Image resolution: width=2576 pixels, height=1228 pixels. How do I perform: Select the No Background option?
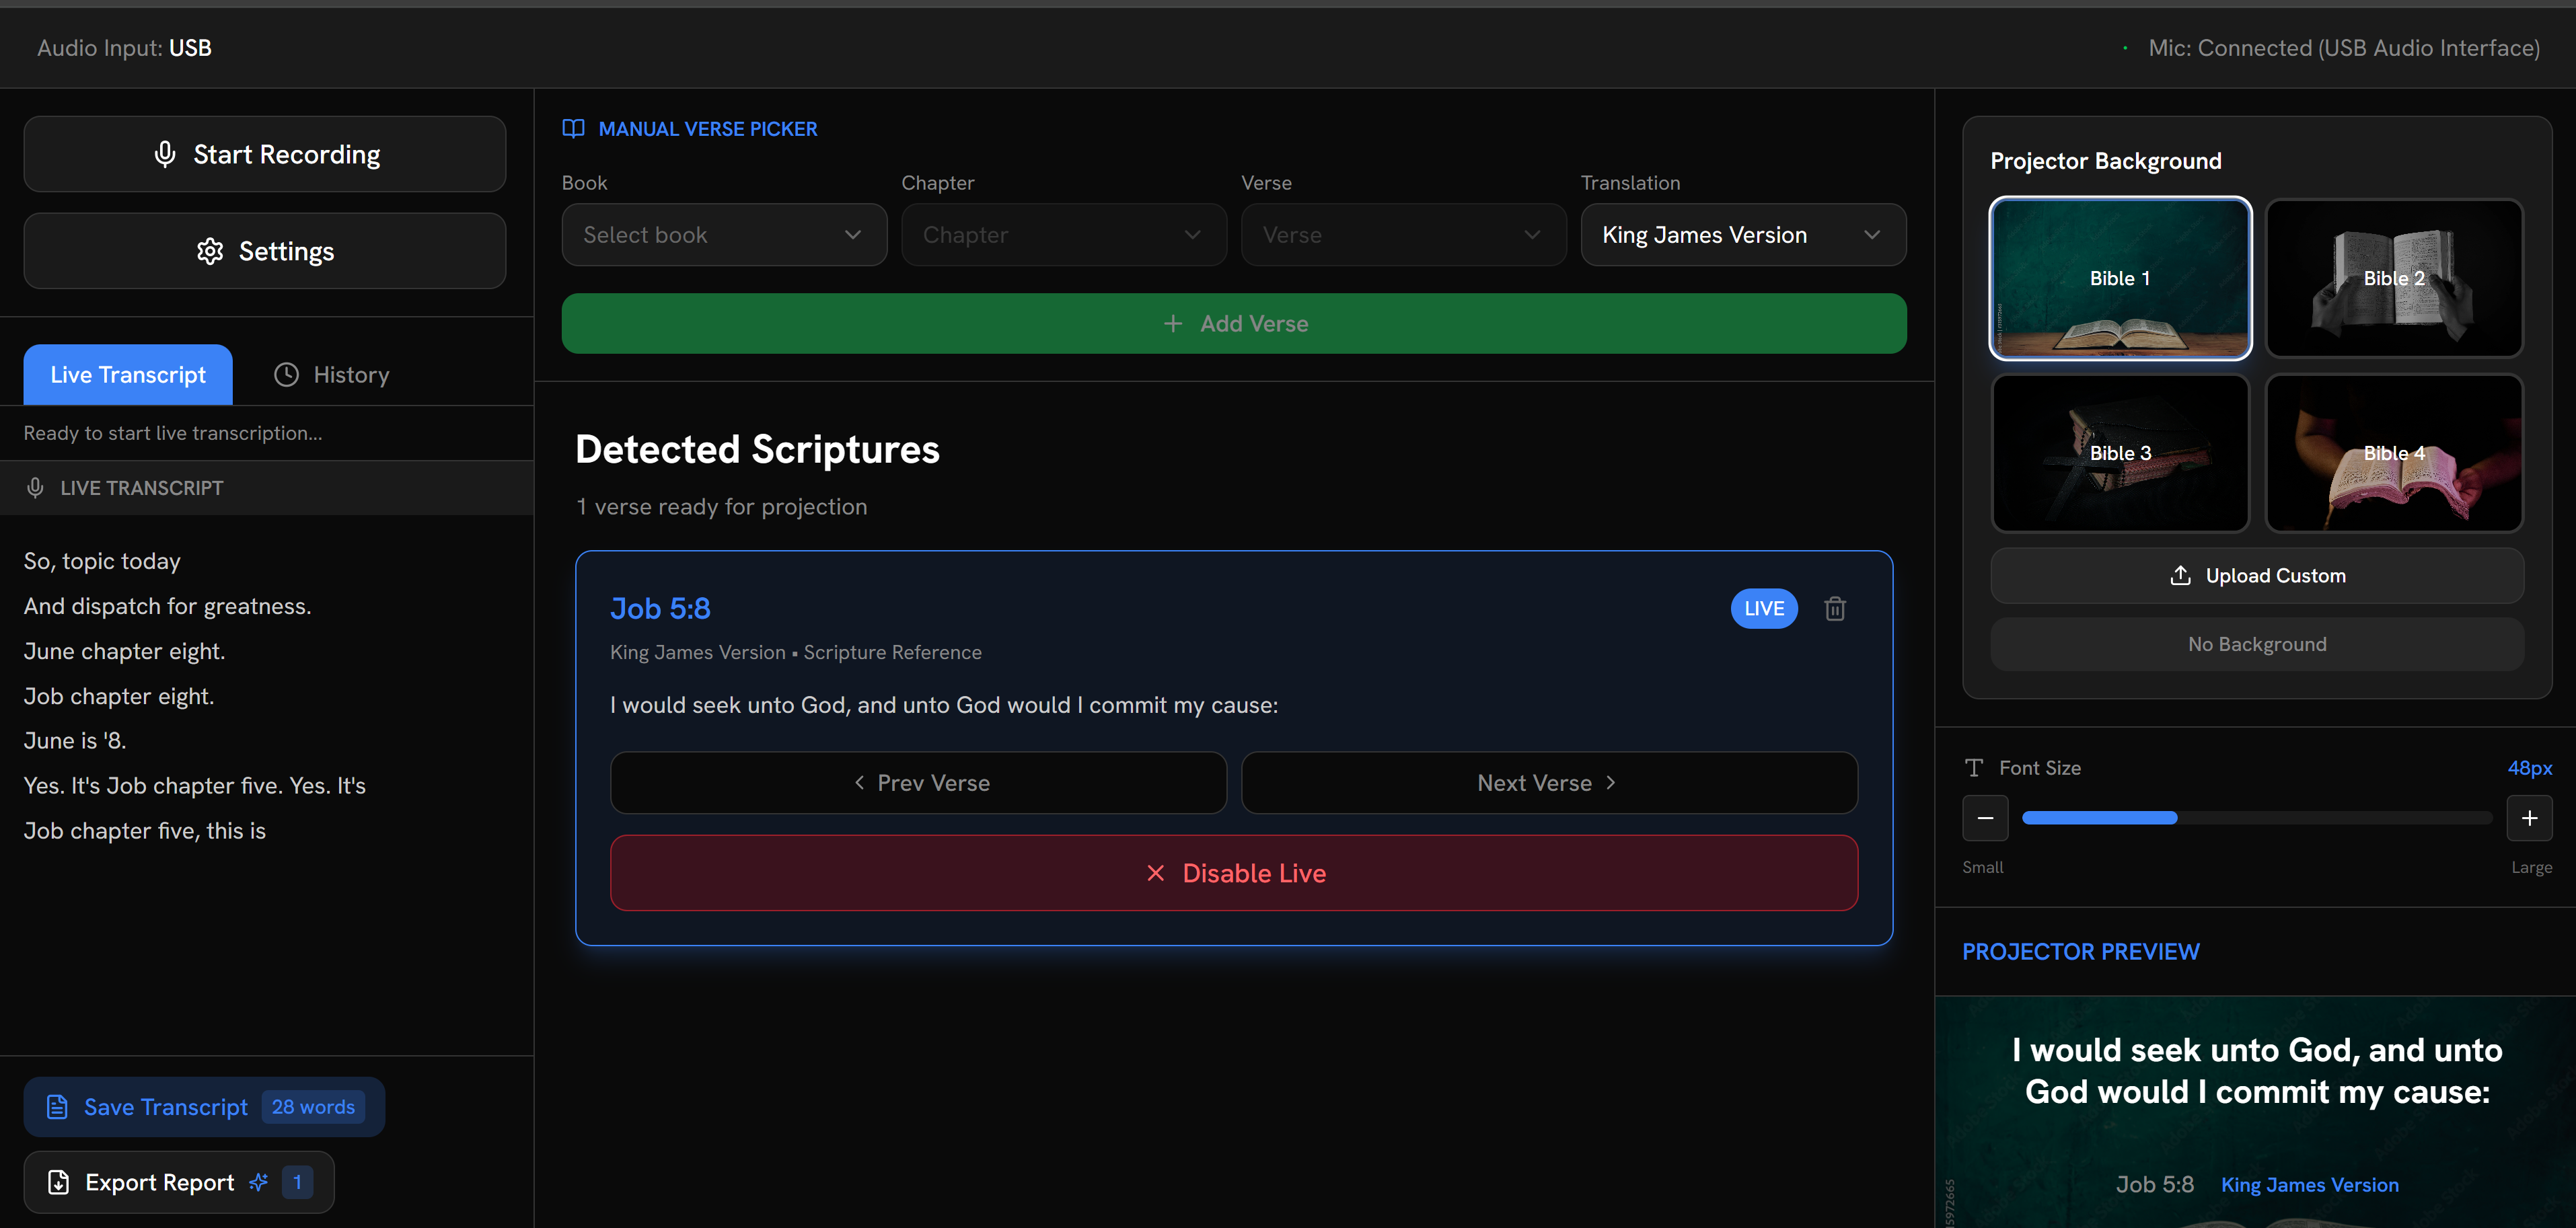point(2256,644)
